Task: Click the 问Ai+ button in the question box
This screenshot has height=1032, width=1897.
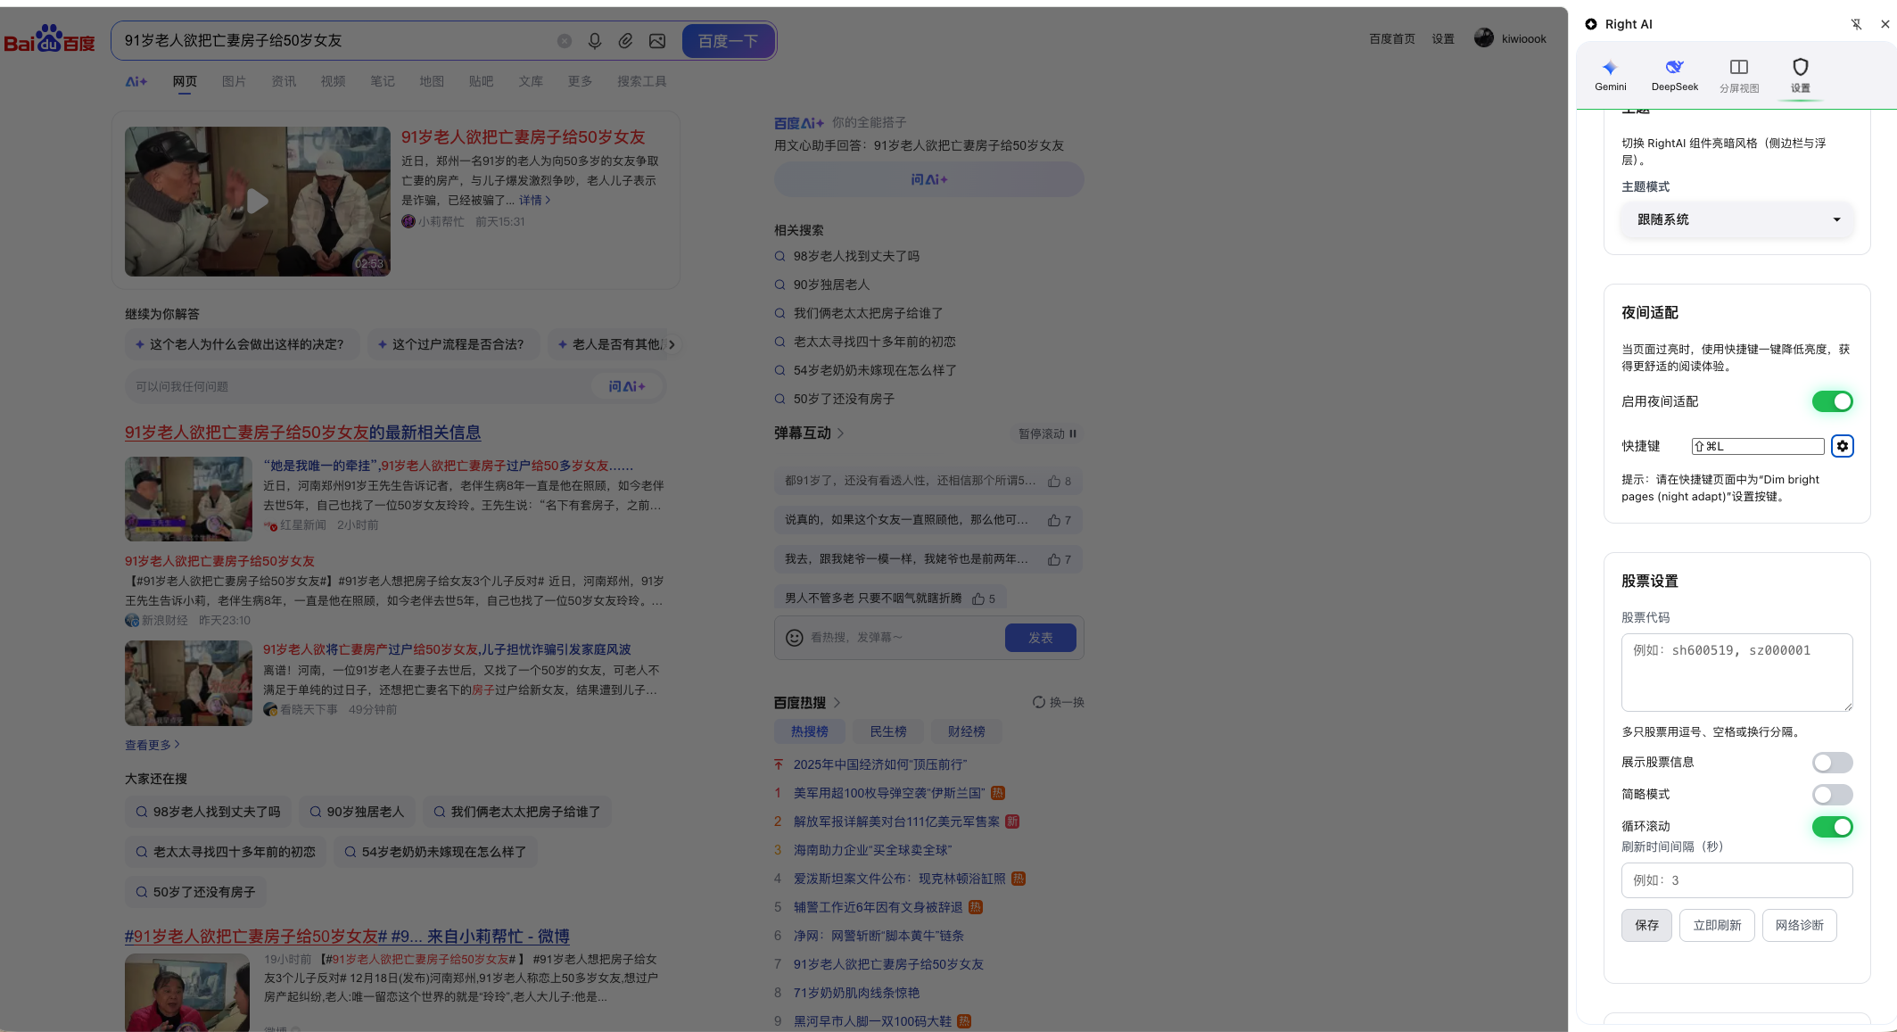Action: pos(626,386)
